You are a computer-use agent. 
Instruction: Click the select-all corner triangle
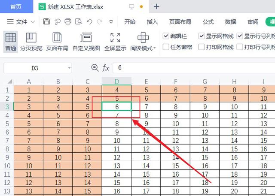tap(10, 81)
